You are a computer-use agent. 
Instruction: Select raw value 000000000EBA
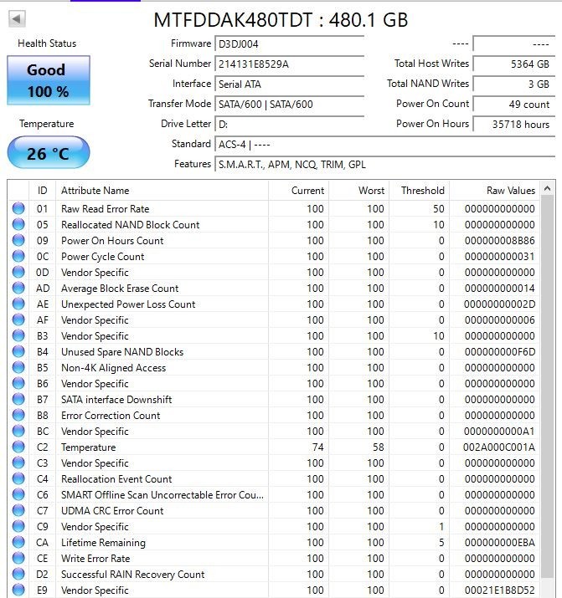[x=500, y=542]
